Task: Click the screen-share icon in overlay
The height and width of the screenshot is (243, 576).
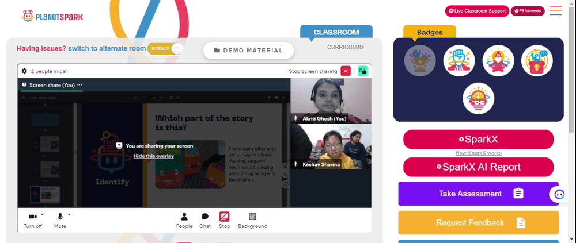Action: point(119,145)
